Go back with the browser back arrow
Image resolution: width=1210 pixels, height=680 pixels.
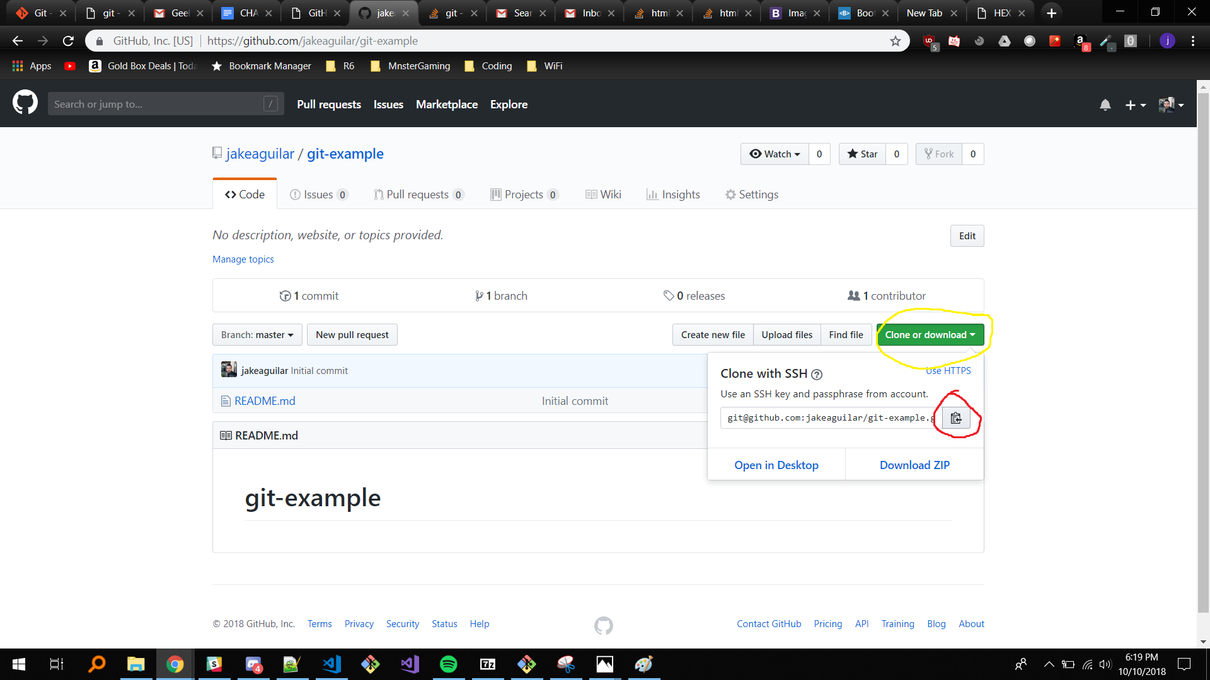coord(18,41)
